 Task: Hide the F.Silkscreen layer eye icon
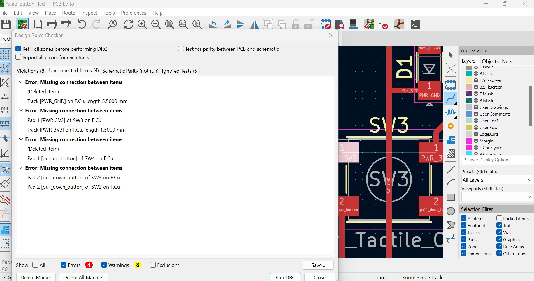pyautogui.click(x=476, y=80)
